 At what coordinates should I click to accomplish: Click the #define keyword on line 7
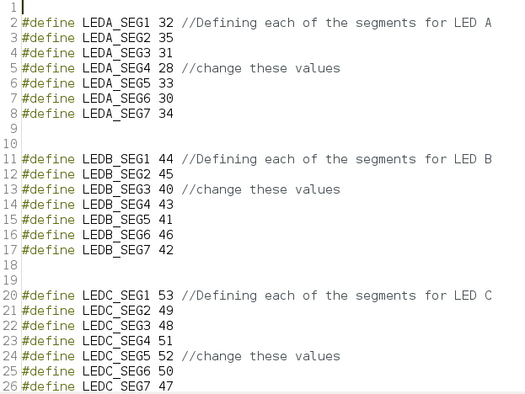click(48, 98)
